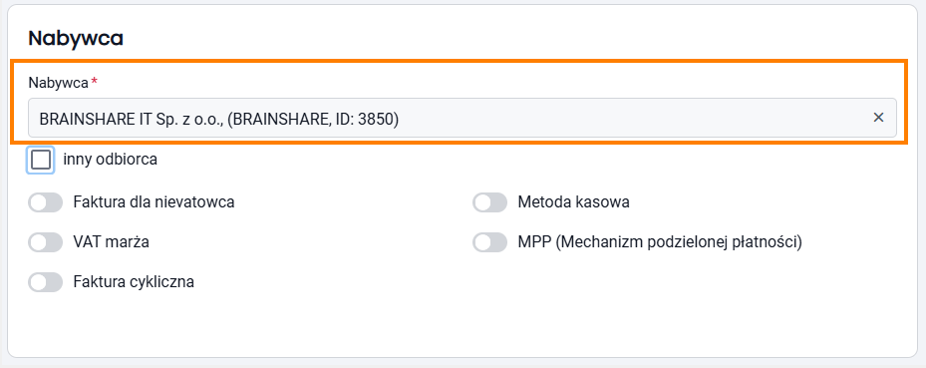Enable the Faktura cykliczna switch
926x368 pixels.
(x=46, y=282)
